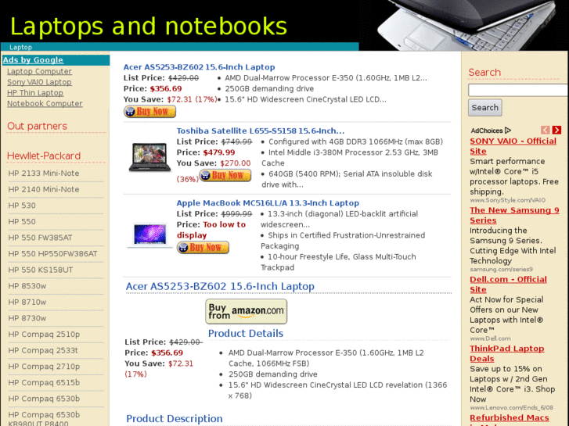Open the Laptop Computer ad link

(x=40, y=71)
